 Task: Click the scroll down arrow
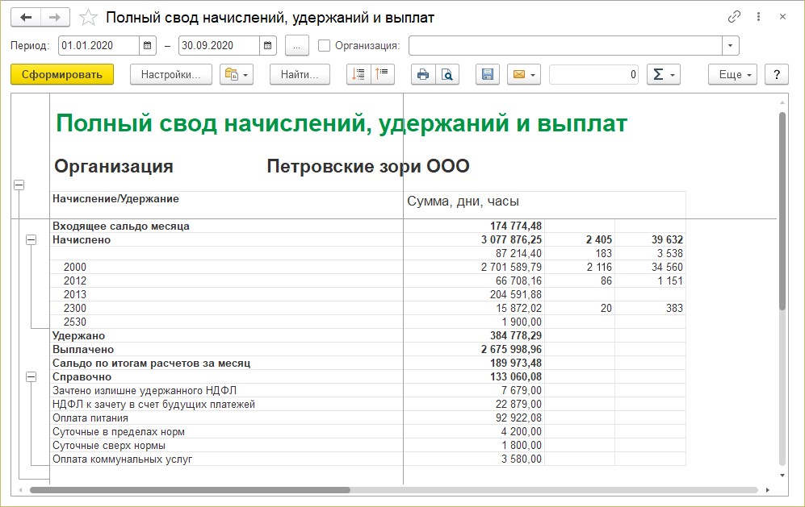[782, 476]
